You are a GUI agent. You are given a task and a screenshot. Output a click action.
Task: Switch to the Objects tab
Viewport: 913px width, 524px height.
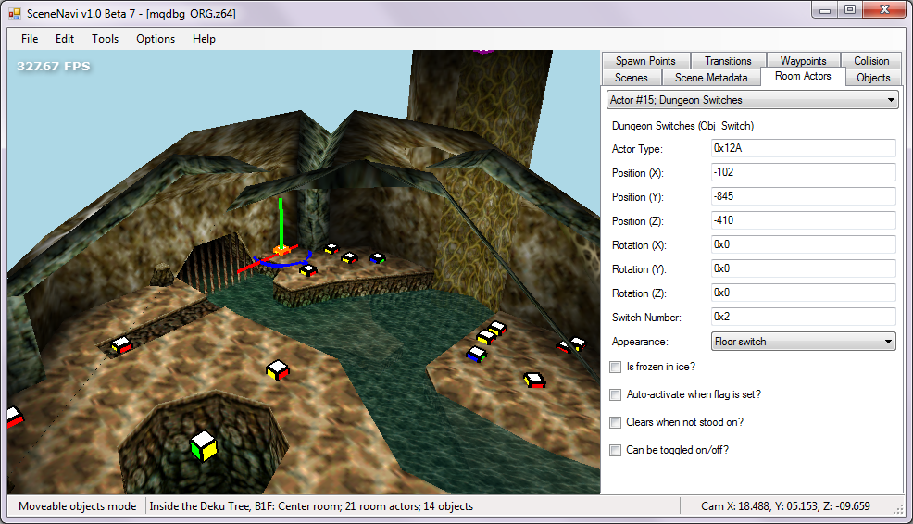pos(873,78)
